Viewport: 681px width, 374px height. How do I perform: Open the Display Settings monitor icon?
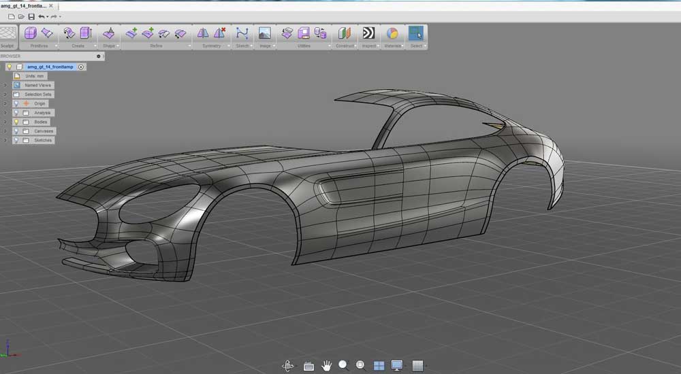tap(397, 365)
